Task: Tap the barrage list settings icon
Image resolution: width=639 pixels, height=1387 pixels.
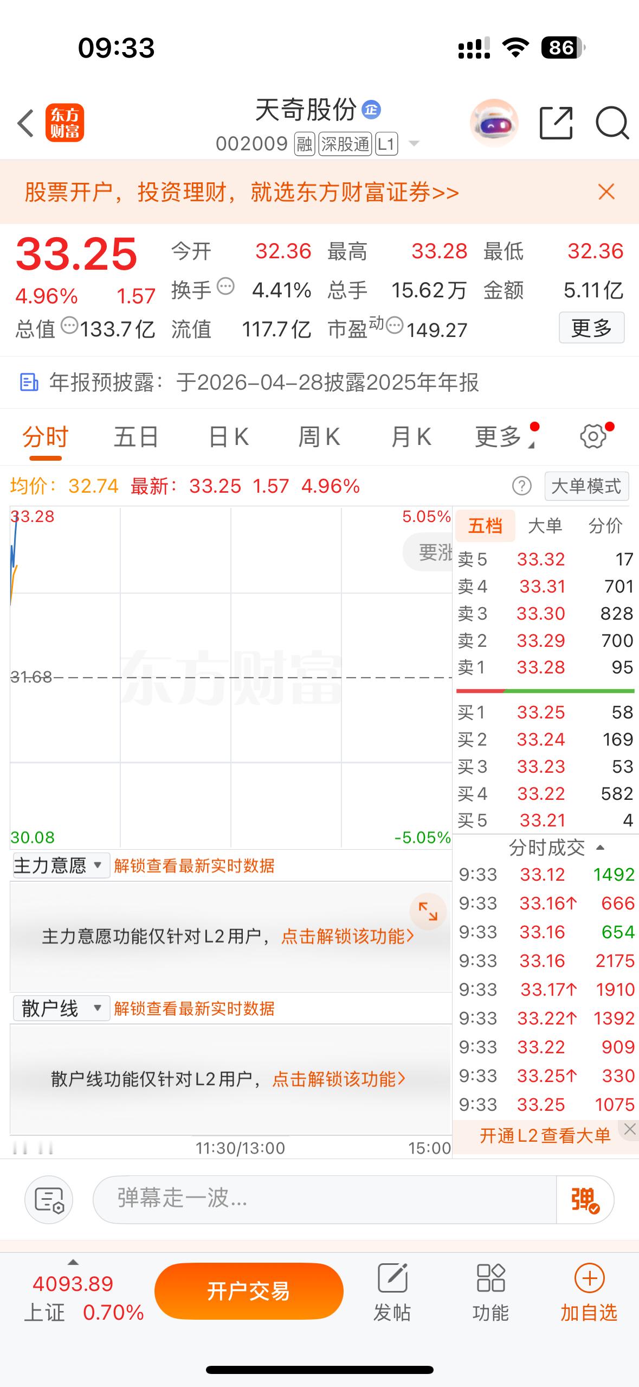Action: 49,1200
